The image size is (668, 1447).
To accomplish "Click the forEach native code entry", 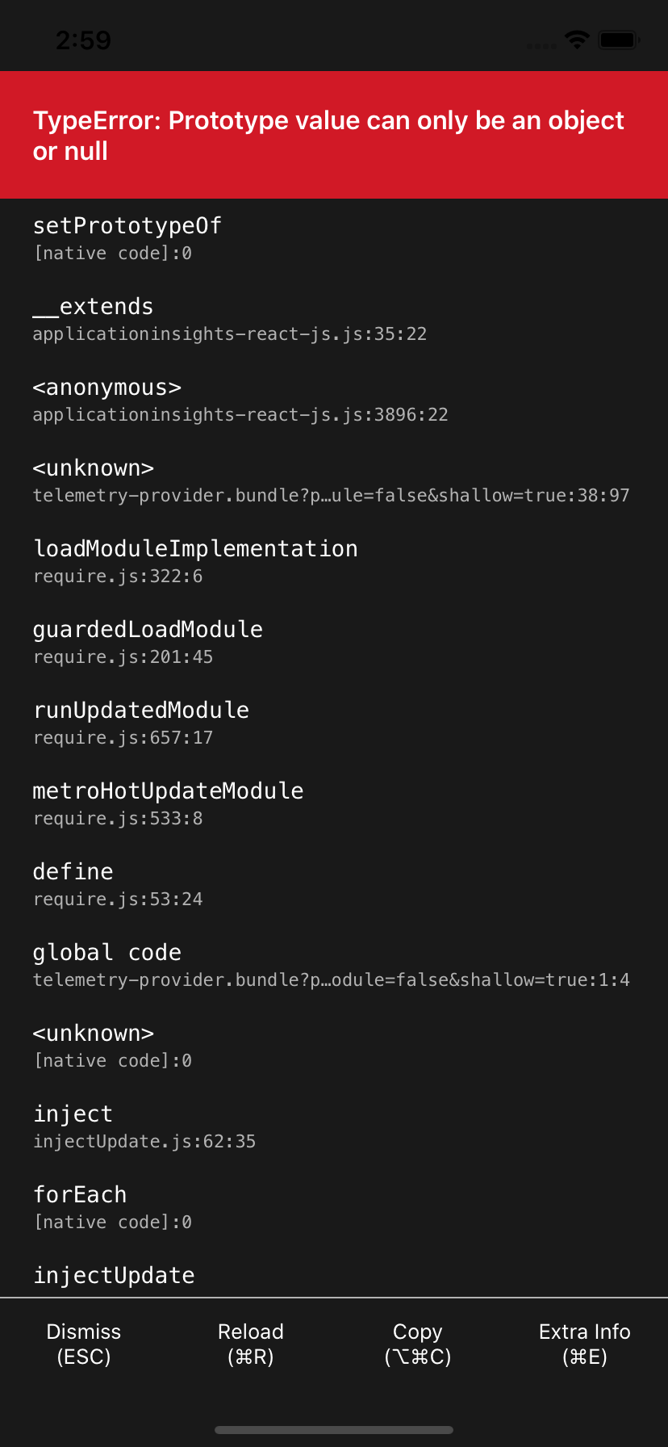I will [113, 1206].
